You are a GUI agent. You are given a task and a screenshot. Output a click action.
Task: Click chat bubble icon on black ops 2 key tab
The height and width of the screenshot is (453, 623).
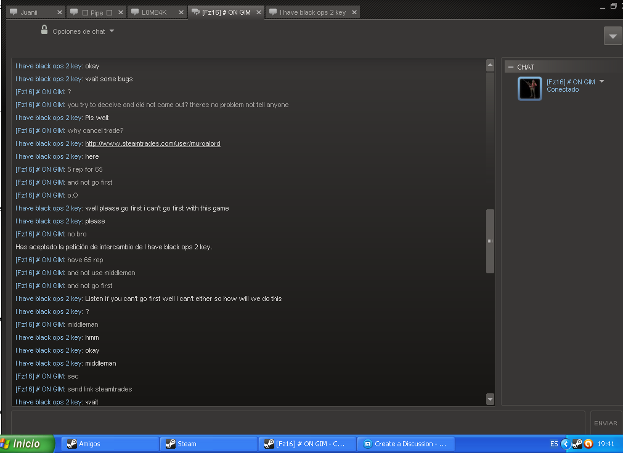click(x=273, y=12)
